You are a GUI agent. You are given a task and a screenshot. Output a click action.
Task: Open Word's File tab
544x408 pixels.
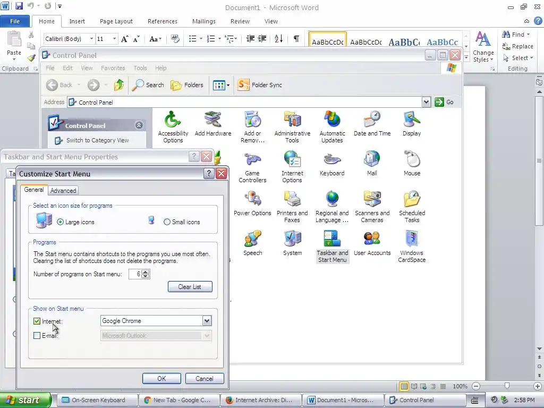pos(15,21)
